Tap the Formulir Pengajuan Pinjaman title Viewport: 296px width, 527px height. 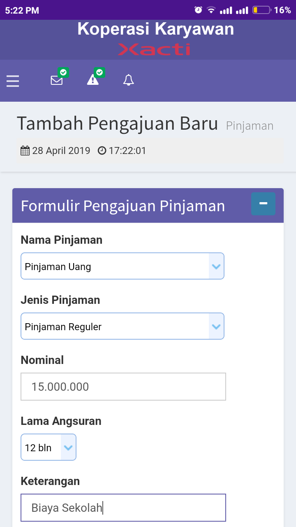point(123,206)
